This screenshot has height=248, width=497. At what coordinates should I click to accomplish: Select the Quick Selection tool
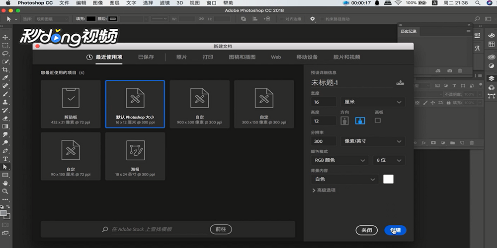5,62
